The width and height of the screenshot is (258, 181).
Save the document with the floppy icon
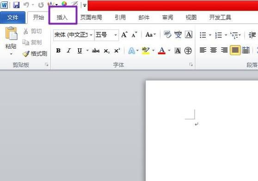16,5
